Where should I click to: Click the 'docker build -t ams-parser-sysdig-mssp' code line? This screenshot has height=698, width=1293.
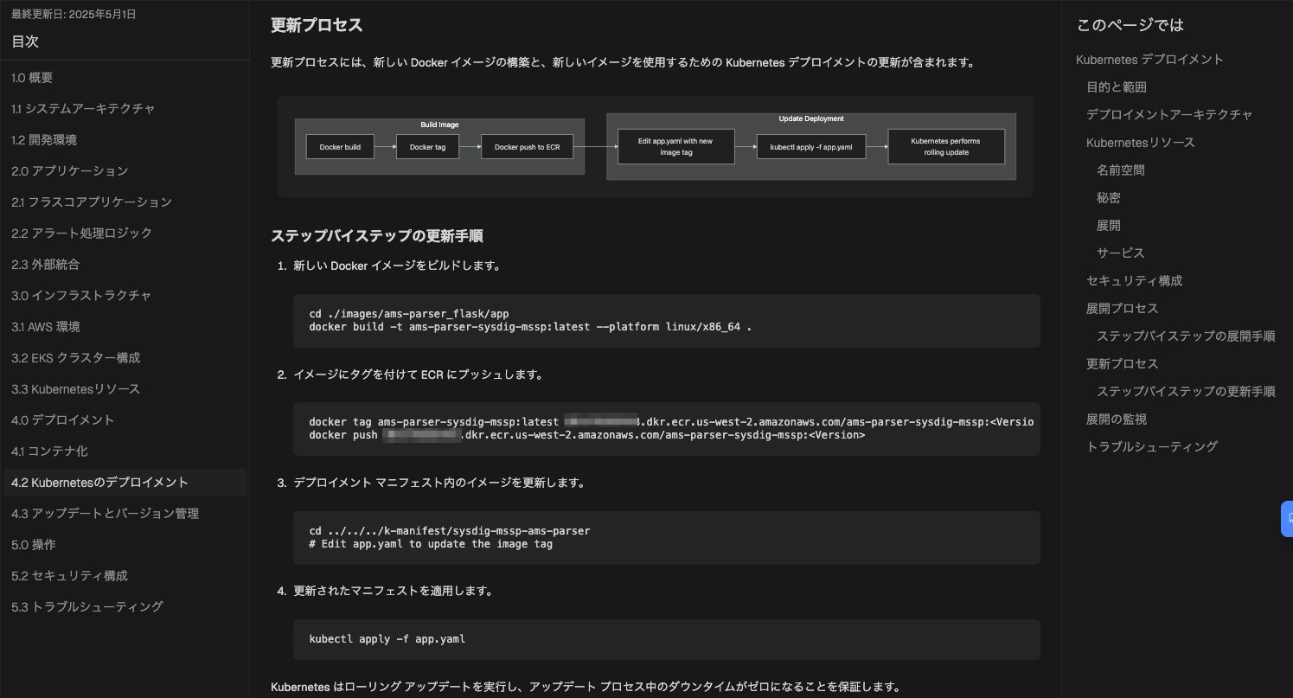tap(530, 328)
